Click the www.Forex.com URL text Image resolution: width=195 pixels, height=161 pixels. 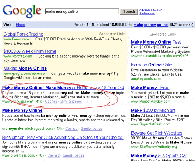point(16,39)
